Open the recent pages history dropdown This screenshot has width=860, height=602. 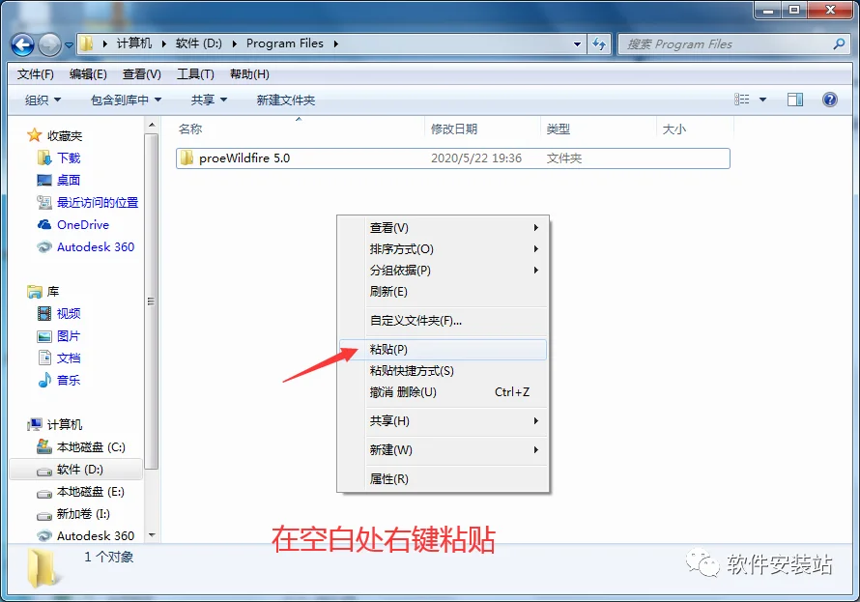click(70, 45)
